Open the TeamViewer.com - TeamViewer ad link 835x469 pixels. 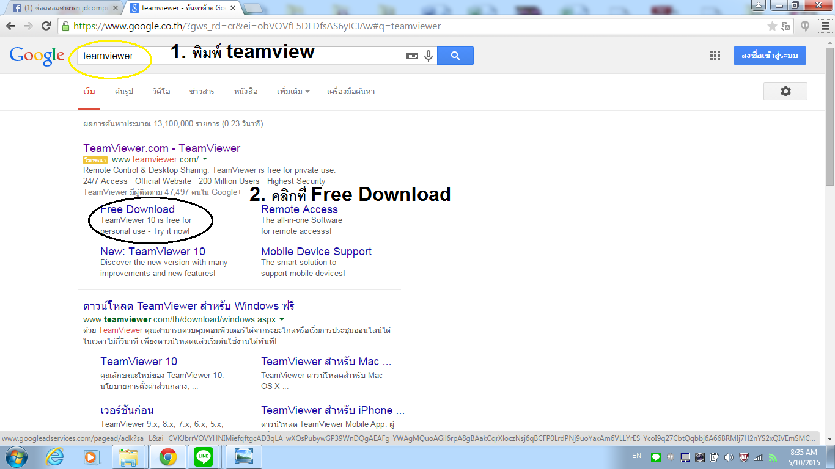click(162, 148)
